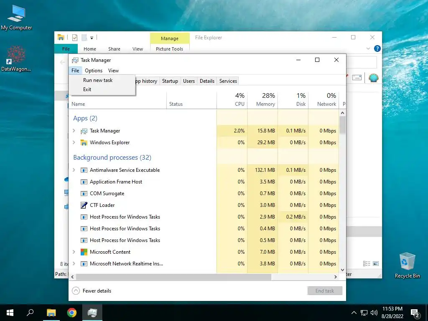This screenshot has width=428, height=321.
Task: Launch Google Chrome from the taskbar
Action: (72, 313)
